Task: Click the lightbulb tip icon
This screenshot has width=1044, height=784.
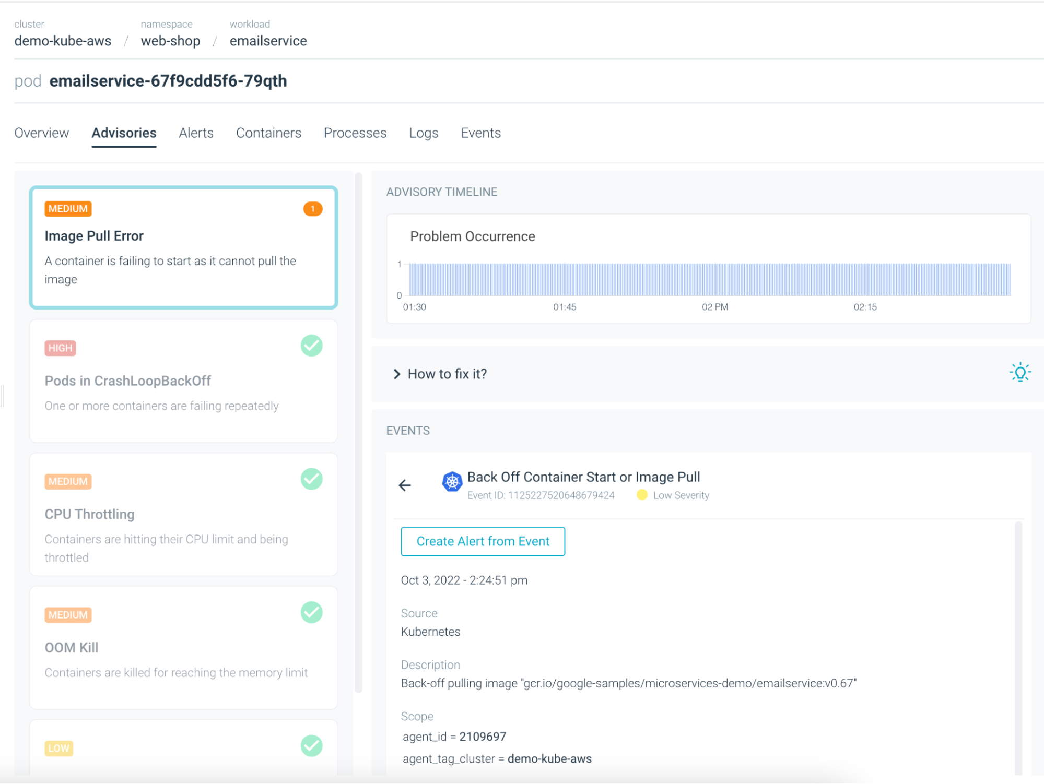Action: [x=1019, y=373]
